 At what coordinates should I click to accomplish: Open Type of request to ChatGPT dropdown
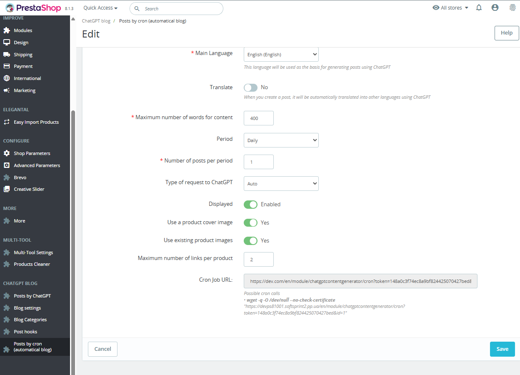coord(281,183)
